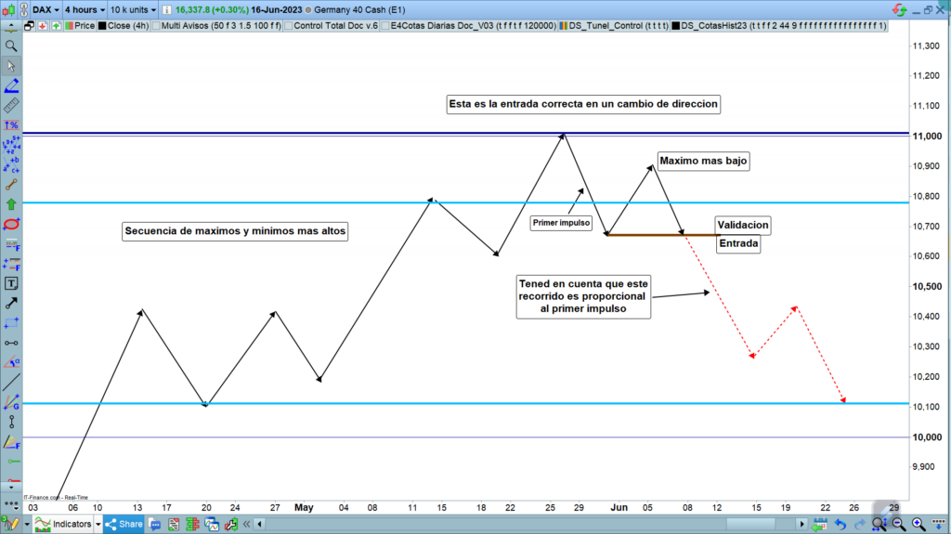Click the Share button

[x=124, y=525]
